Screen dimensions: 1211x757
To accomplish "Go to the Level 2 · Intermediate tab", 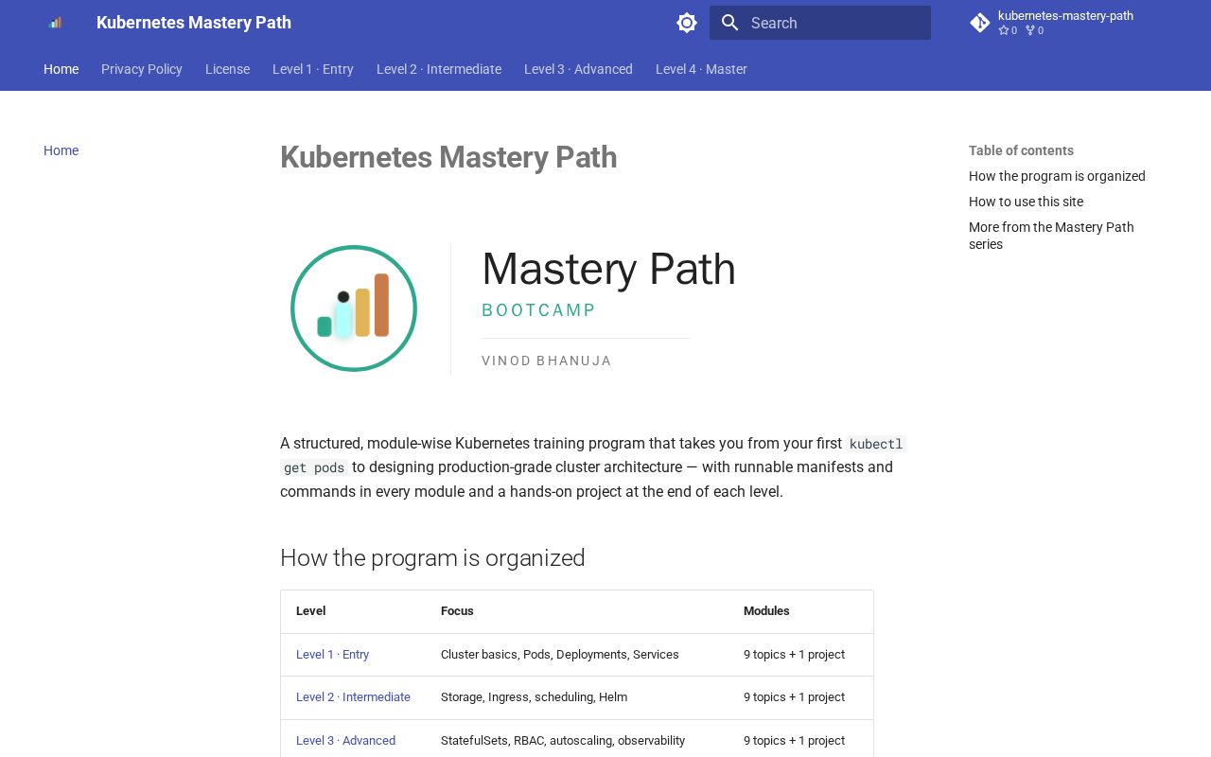I will [x=439, y=69].
